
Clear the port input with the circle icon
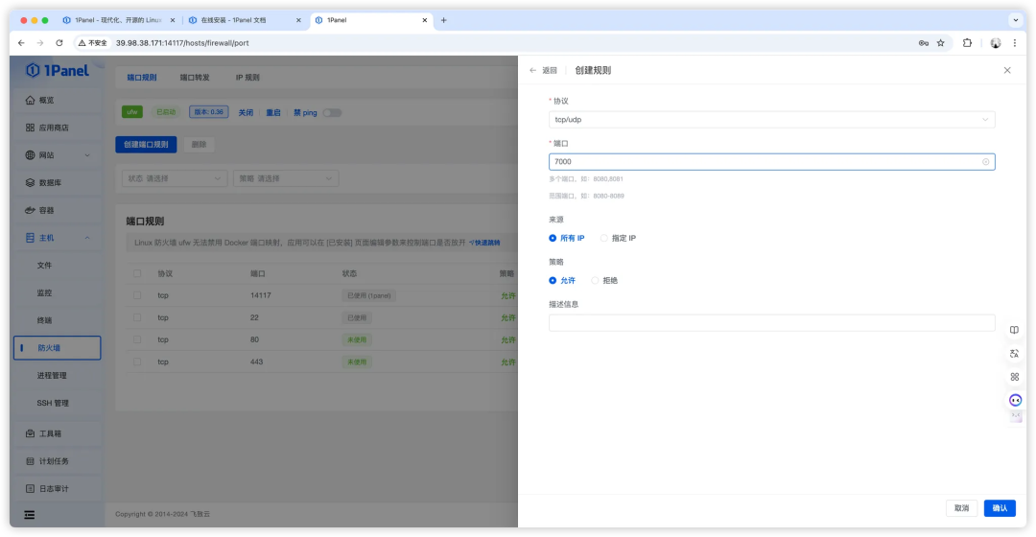[x=985, y=162]
